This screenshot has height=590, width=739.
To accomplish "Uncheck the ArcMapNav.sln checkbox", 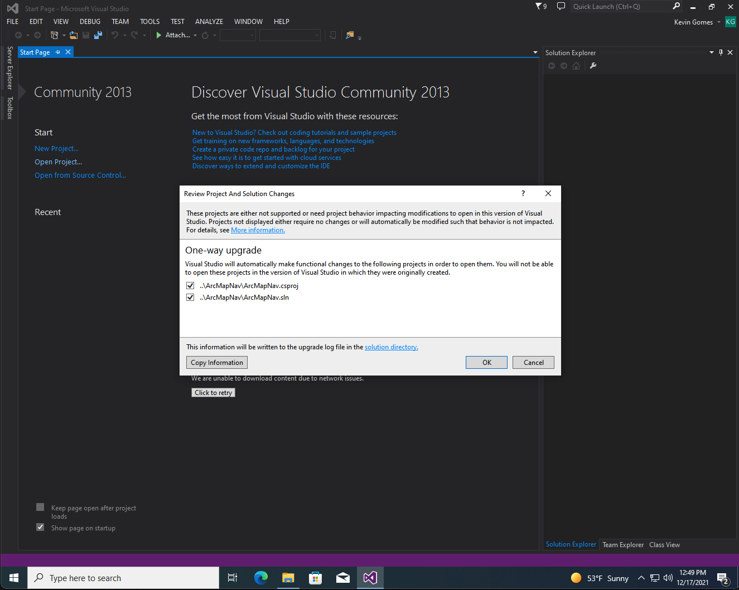I will (x=190, y=298).
